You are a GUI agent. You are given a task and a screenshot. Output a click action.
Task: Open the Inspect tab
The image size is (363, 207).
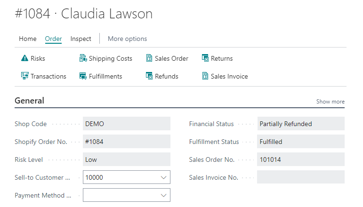pos(81,39)
